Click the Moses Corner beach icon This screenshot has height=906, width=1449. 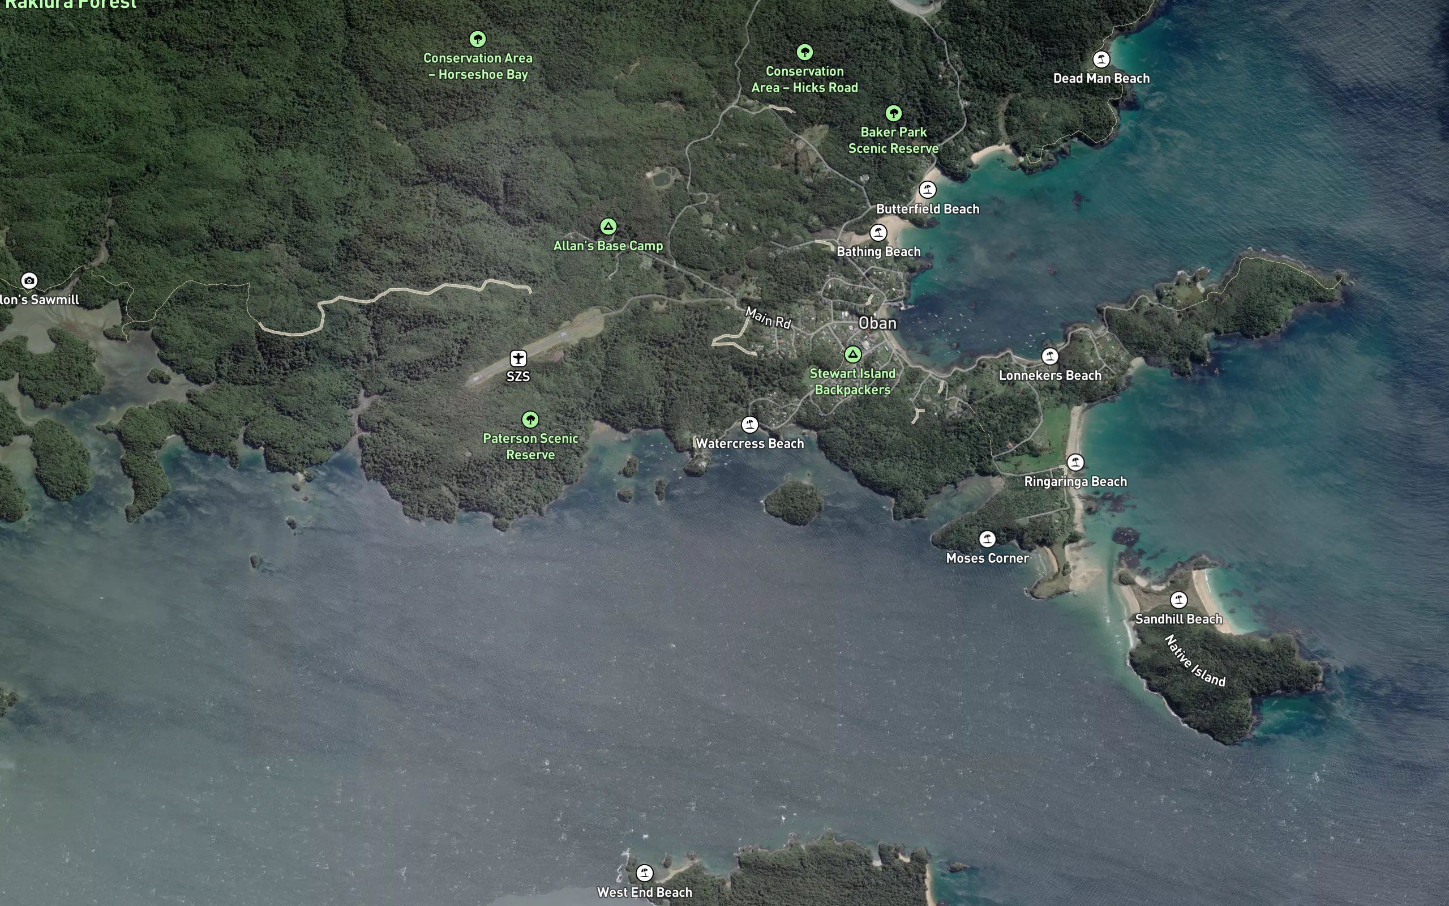[987, 539]
